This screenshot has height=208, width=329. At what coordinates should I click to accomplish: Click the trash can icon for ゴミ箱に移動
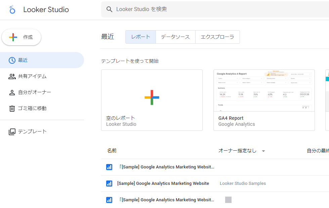point(12,108)
